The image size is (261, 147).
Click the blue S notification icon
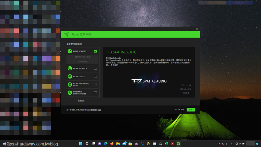(257, 144)
